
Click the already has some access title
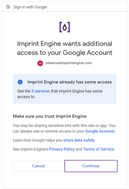click(x=70, y=82)
